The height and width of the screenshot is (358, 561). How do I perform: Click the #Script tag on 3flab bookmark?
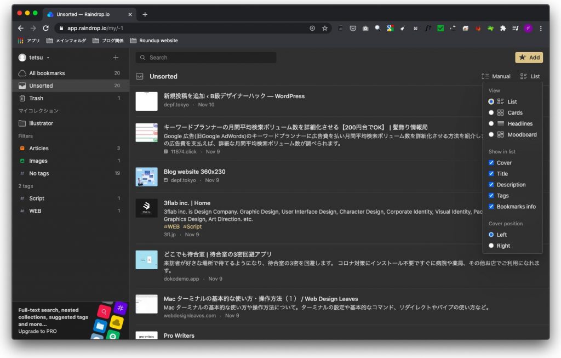point(192,226)
